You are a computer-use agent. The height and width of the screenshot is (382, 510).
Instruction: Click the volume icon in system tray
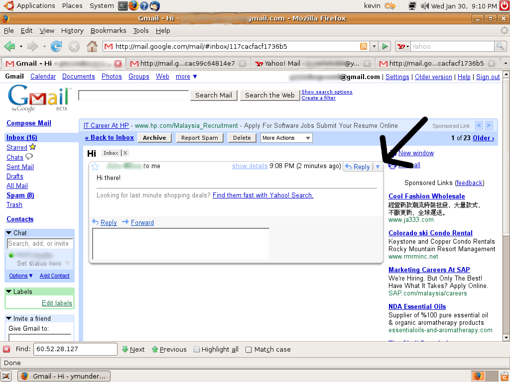click(x=424, y=6)
